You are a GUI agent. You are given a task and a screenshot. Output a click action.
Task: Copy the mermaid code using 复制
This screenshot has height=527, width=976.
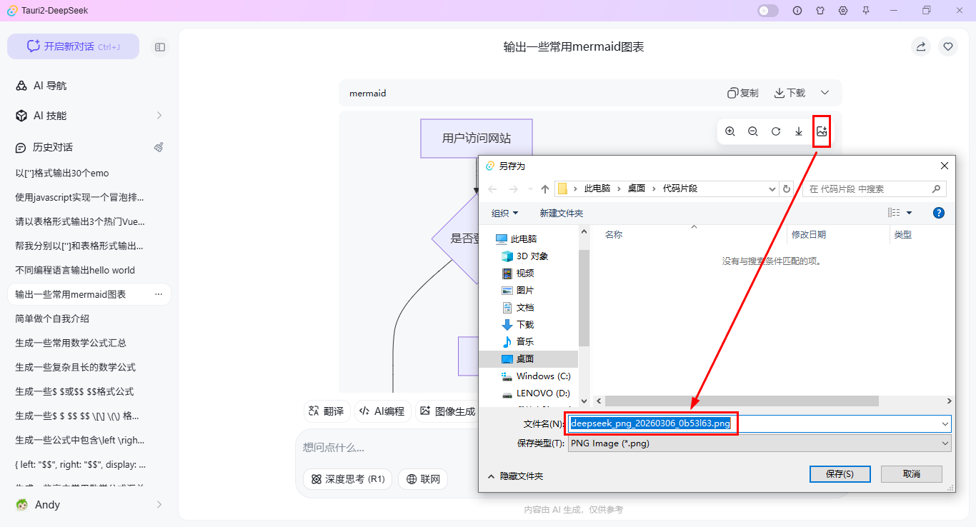tap(742, 93)
